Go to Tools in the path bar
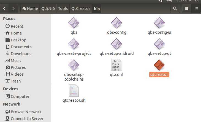The image size is (201, 122). 63,8
